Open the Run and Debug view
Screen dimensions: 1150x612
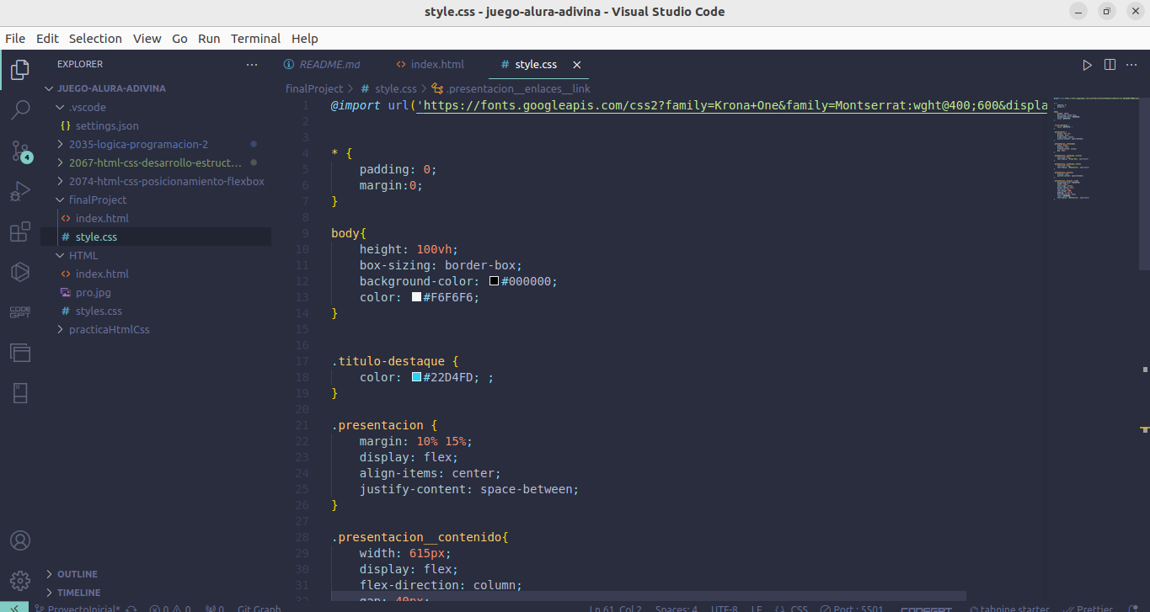point(20,192)
